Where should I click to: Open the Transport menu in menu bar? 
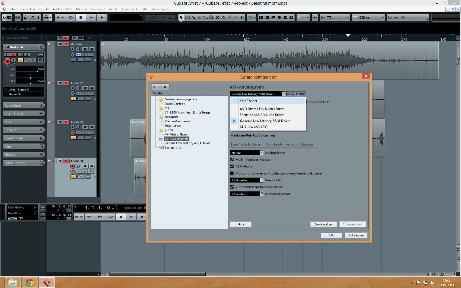(98, 9)
